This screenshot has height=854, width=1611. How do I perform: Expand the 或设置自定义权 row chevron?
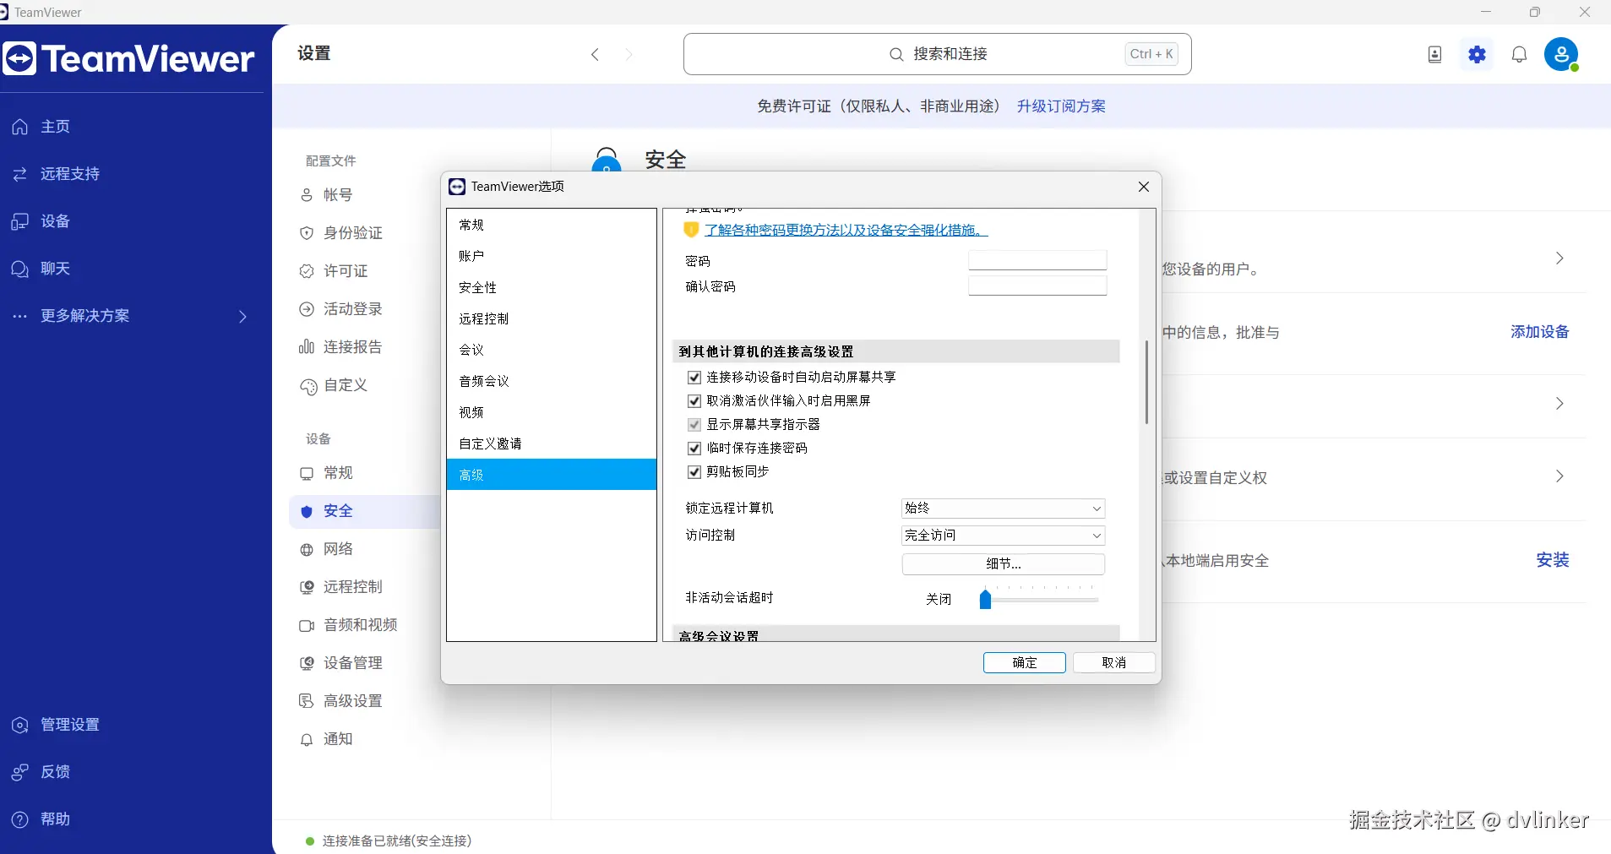pos(1559,476)
